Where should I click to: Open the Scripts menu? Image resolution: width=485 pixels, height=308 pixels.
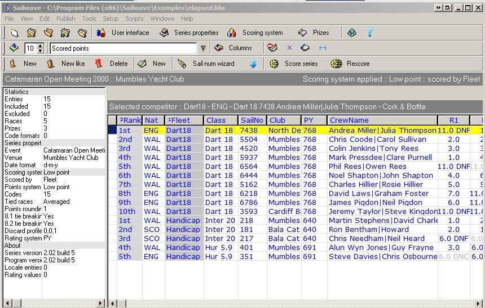pyautogui.click(x=134, y=19)
